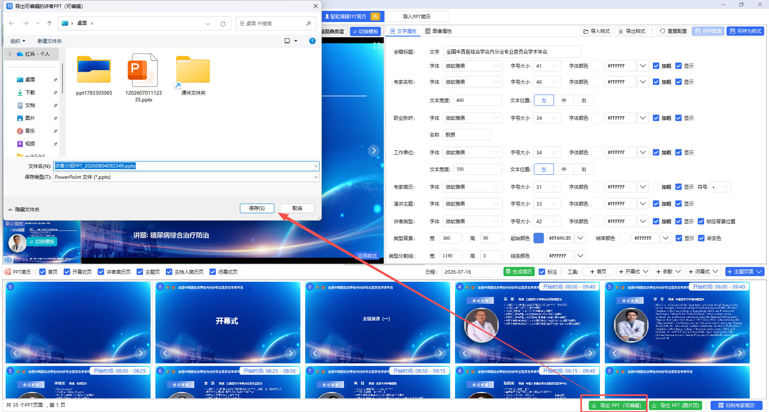Enable 加粗 for the 专家简历 row
Image resolution: width=769 pixels, height=412 pixels.
[x=656, y=187]
